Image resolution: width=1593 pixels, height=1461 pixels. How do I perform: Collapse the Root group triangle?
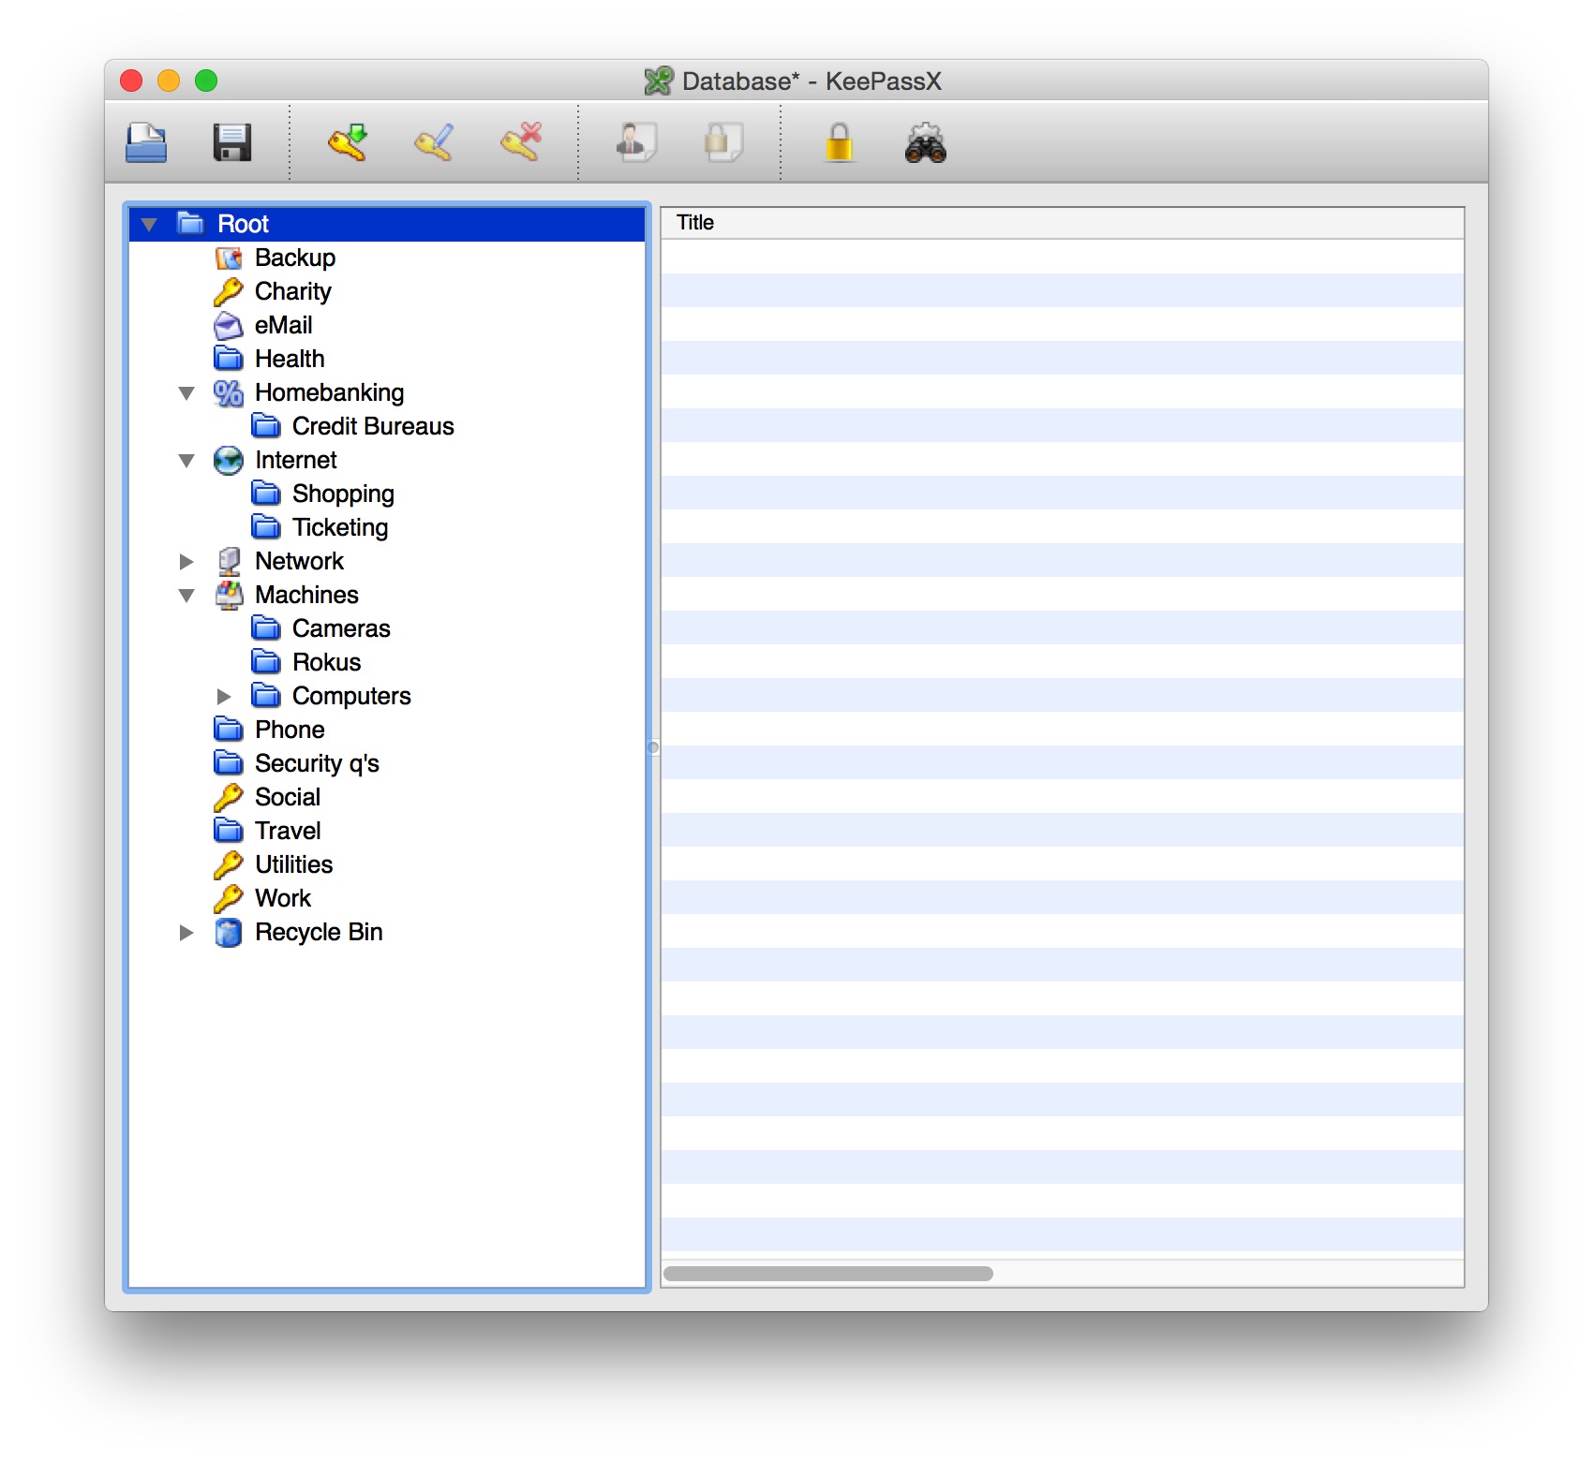point(149,225)
